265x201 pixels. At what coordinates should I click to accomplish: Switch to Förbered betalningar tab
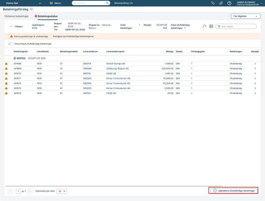point(16,16)
